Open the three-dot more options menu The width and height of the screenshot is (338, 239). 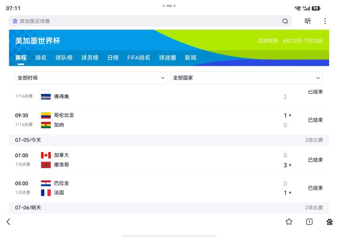(x=325, y=21)
